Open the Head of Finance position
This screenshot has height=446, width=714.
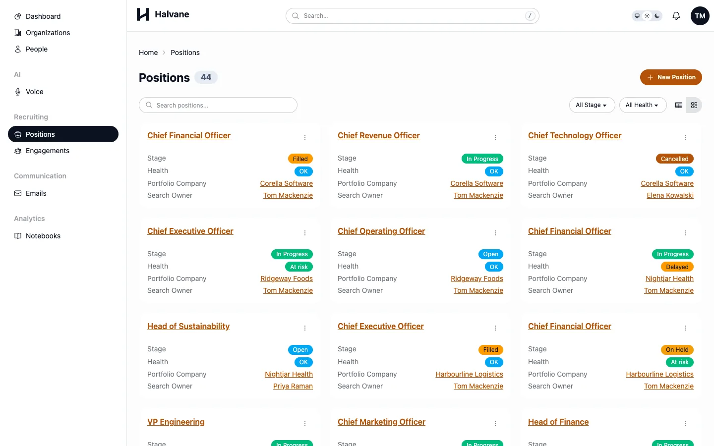coord(558,422)
